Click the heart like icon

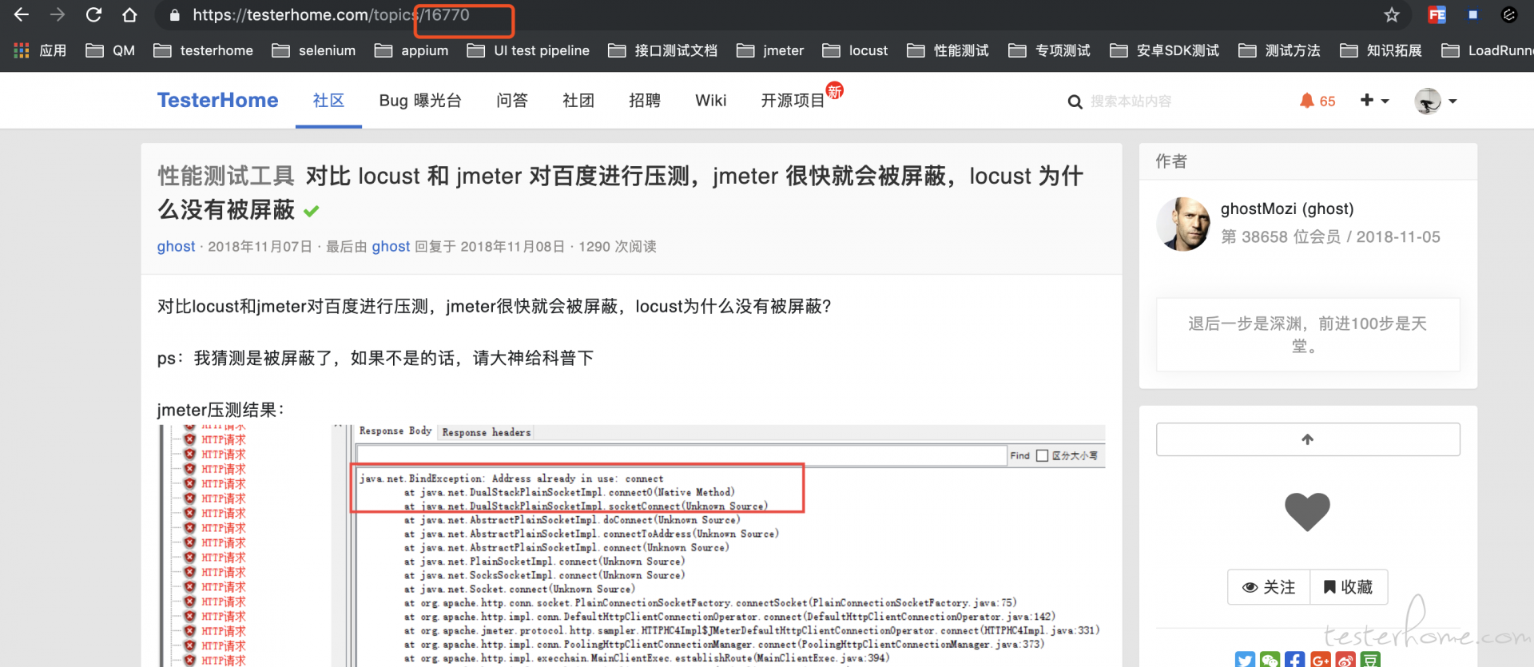pyautogui.click(x=1307, y=512)
